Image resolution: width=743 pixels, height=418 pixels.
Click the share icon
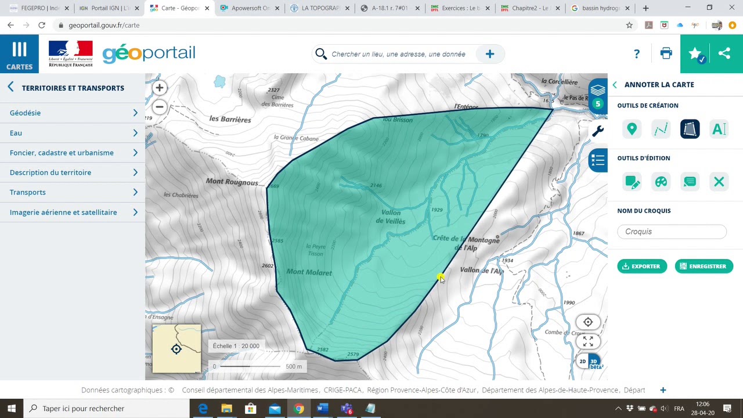(x=724, y=53)
